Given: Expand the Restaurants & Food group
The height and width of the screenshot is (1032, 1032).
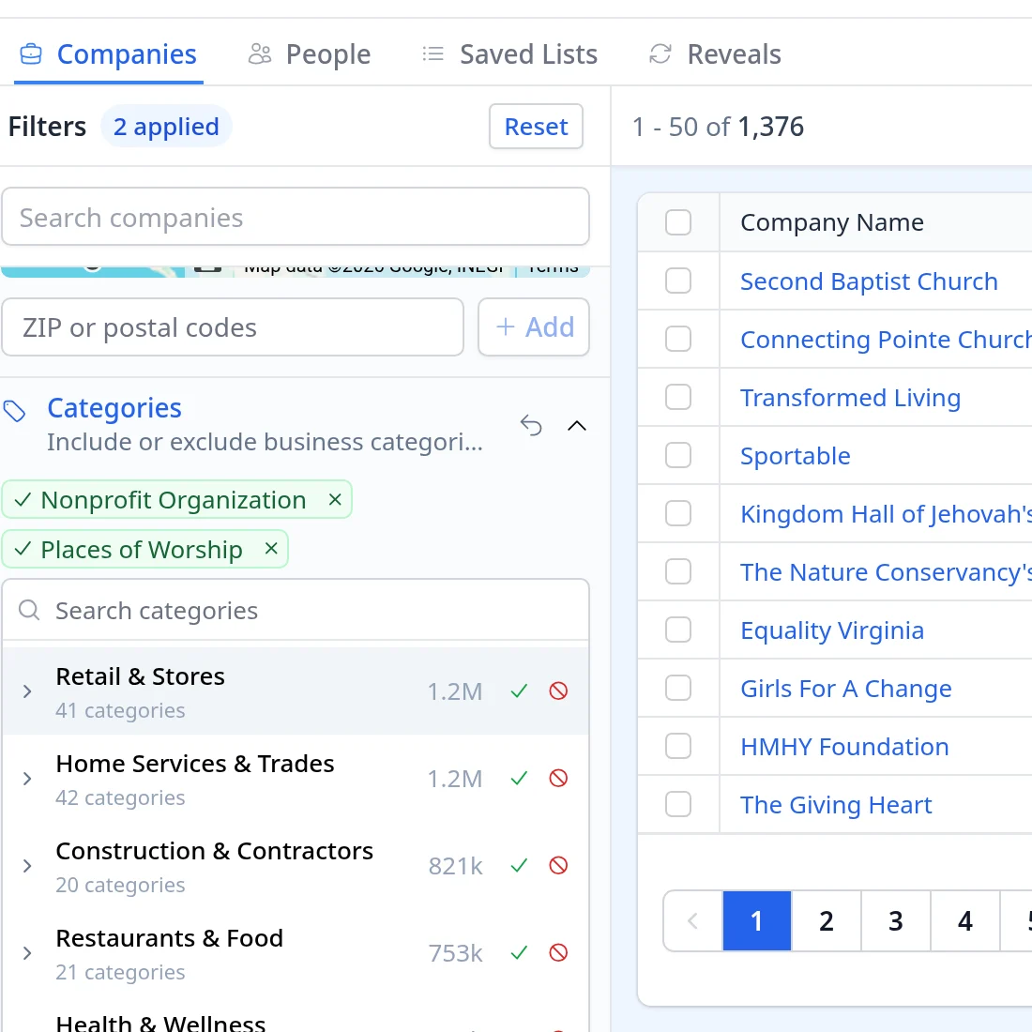Looking at the screenshot, I should coord(27,954).
